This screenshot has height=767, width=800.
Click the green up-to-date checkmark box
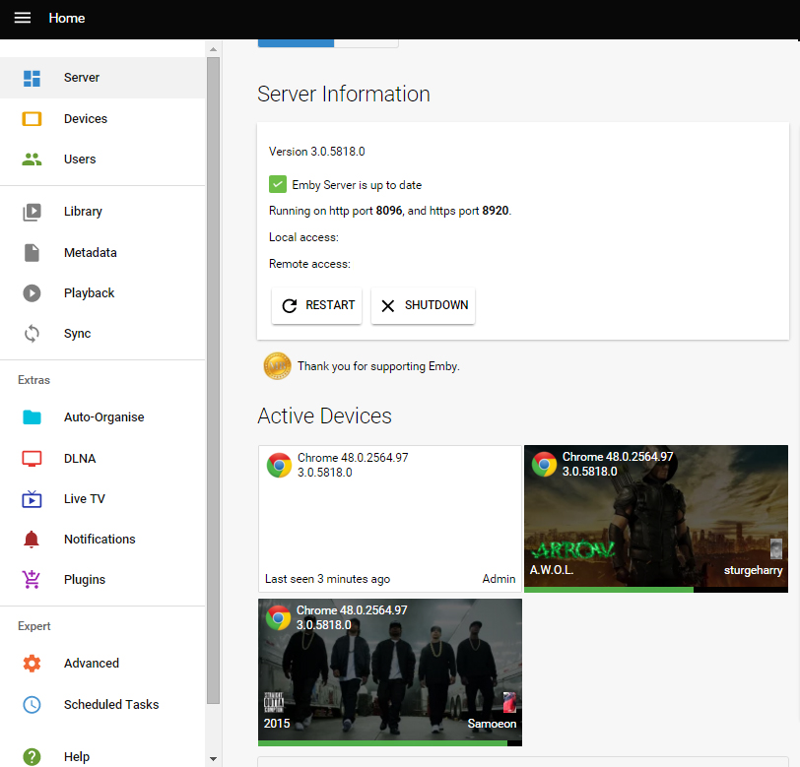(278, 184)
